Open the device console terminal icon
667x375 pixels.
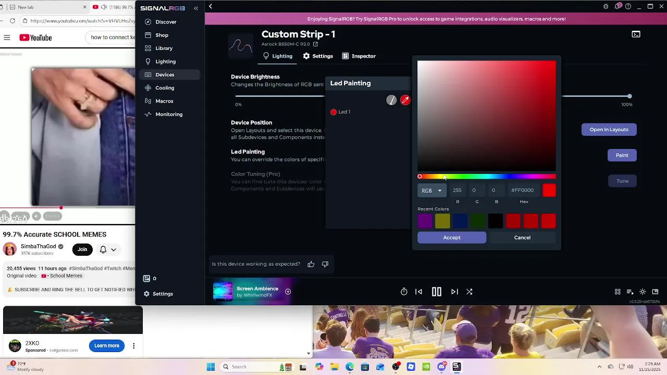click(x=636, y=34)
